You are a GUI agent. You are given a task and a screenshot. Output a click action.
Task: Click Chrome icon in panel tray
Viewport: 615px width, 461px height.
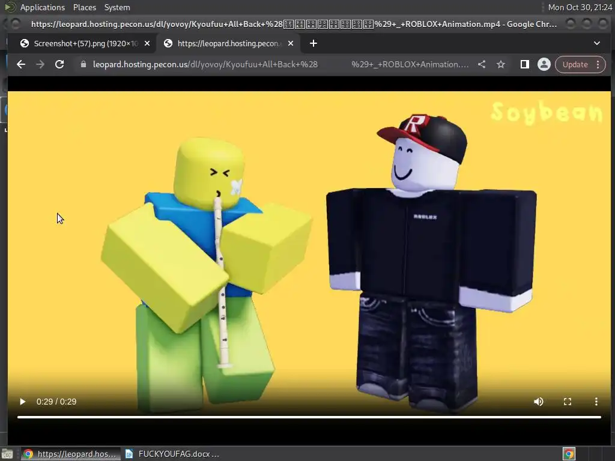tap(569, 454)
